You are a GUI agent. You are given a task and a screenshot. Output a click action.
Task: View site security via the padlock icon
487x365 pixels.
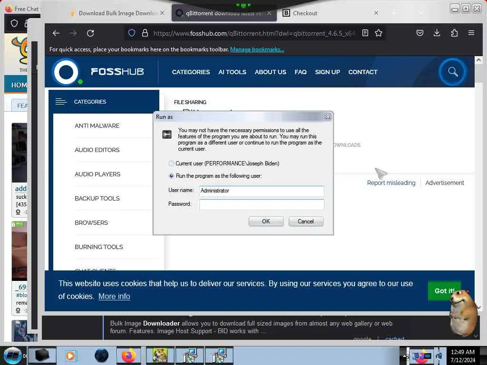click(145, 33)
